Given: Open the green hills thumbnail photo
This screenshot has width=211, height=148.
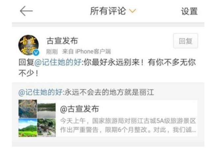Looking at the screenshot, I should tap(28, 128).
